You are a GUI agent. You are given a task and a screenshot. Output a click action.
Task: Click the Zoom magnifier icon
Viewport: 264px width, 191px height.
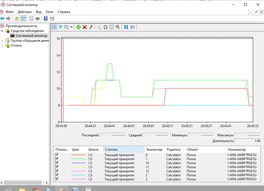(x=118, y=27)
